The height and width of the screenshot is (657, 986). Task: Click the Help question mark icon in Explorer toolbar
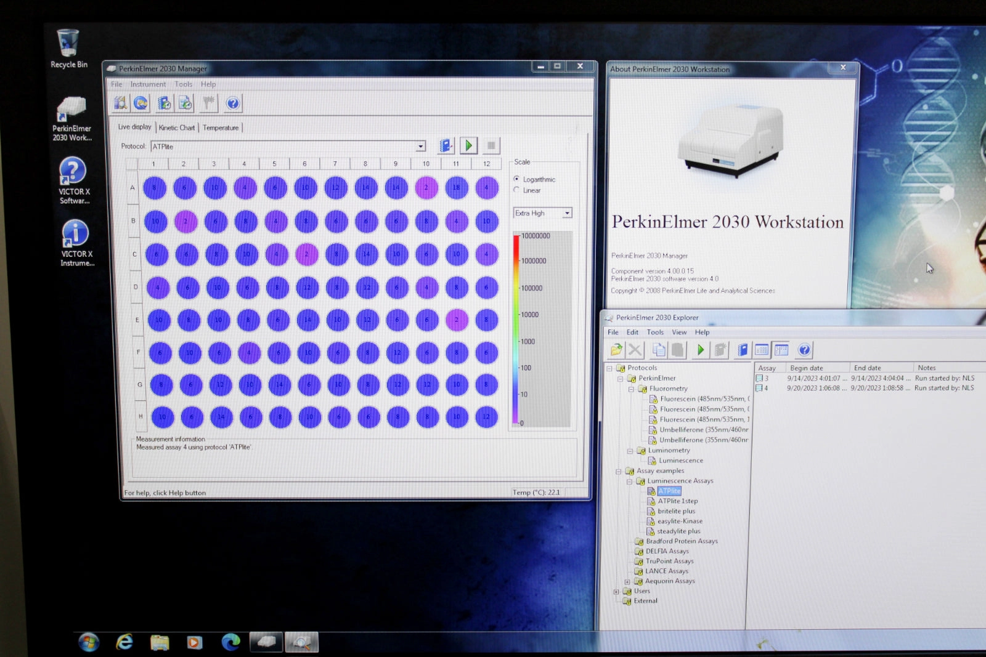tap(804, 350)
